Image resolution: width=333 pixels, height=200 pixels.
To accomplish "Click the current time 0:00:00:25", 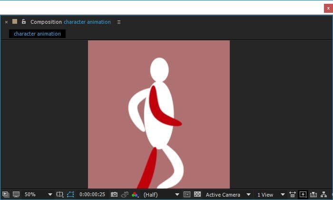I will (x=92, y=194).
